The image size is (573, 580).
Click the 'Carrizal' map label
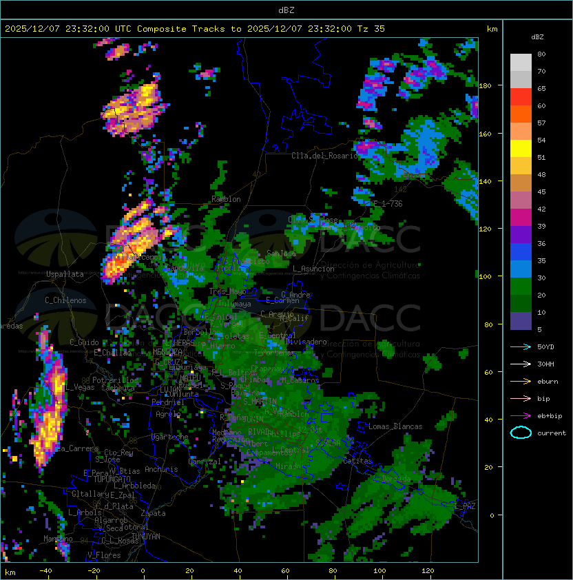tap(205, 462)
